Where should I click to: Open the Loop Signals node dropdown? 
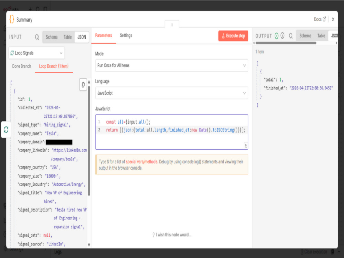point(36,53)
